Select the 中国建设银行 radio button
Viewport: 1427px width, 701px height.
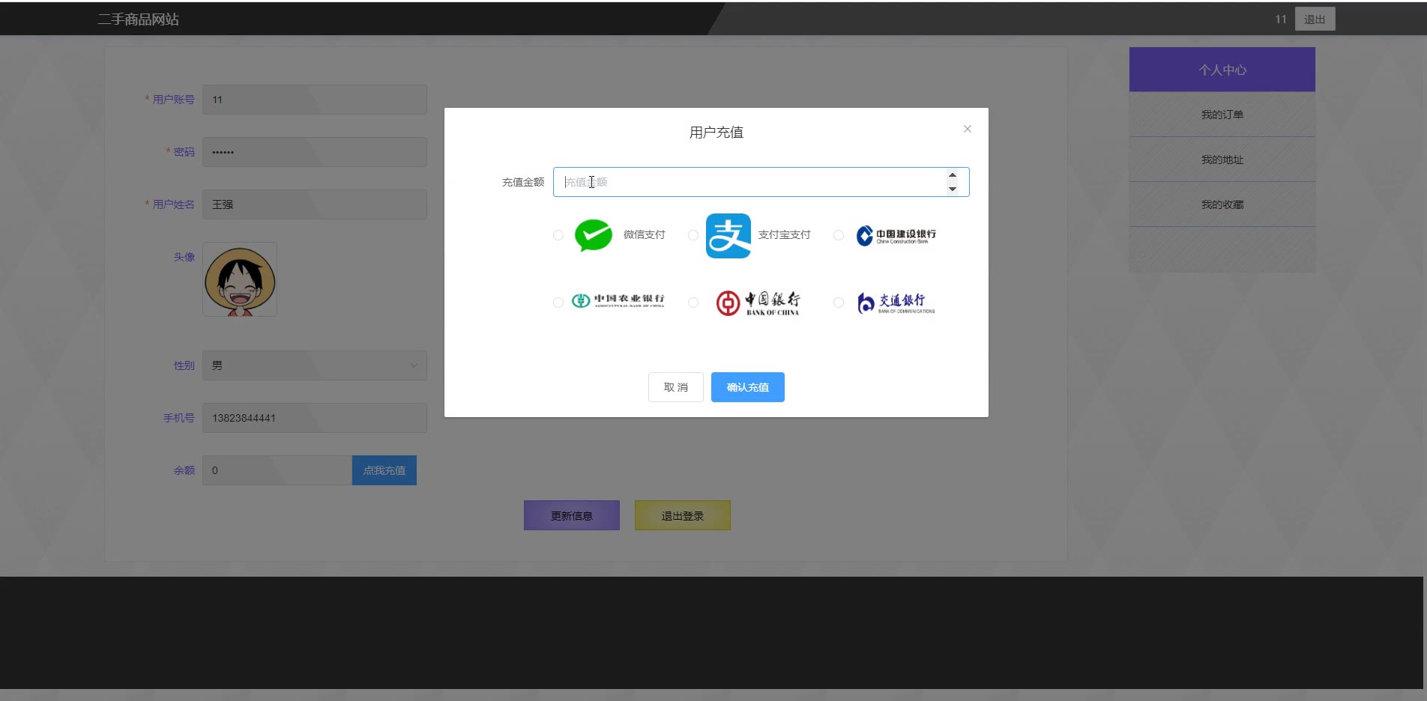pos(839,235)
